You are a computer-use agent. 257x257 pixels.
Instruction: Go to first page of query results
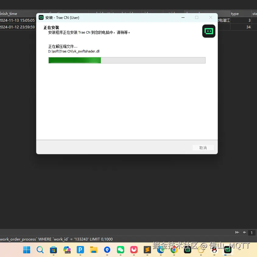pos(237,233)
